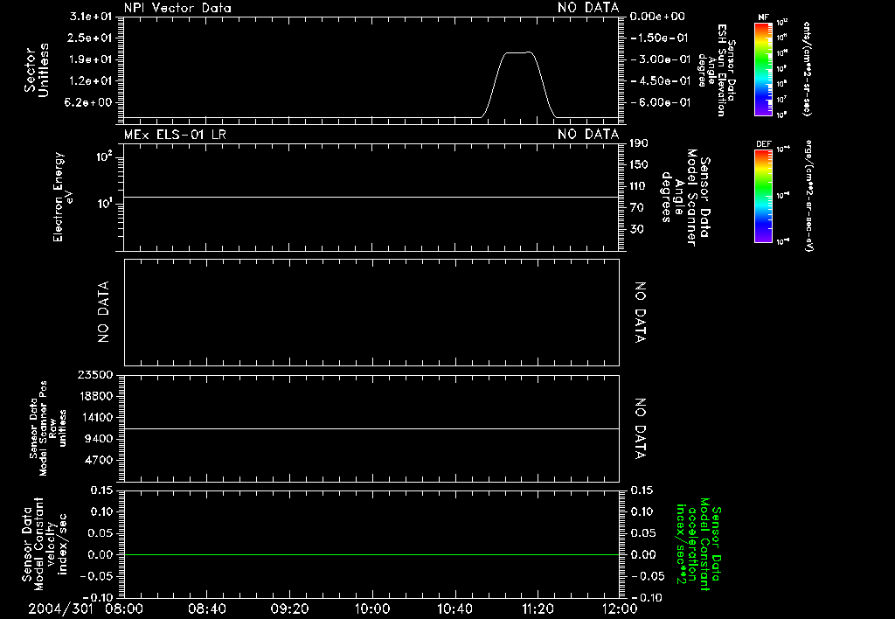Viewport: 895px width, 619px height.
Task: Select the 'NPI Vector Data' panel title
Action: point(177,8)
